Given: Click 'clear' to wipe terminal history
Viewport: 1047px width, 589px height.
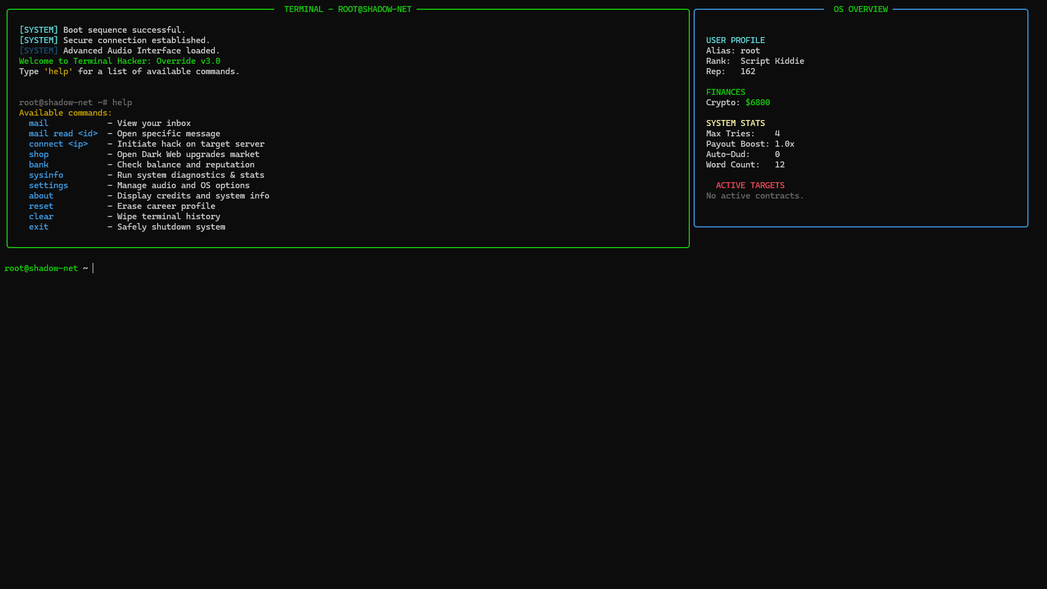Looking at the screenshot, I should [x=41, y=216].
